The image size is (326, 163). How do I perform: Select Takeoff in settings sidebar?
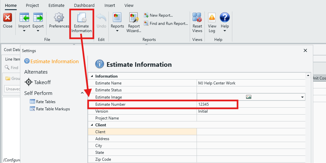pyautogui.click(x=42, y=82)
